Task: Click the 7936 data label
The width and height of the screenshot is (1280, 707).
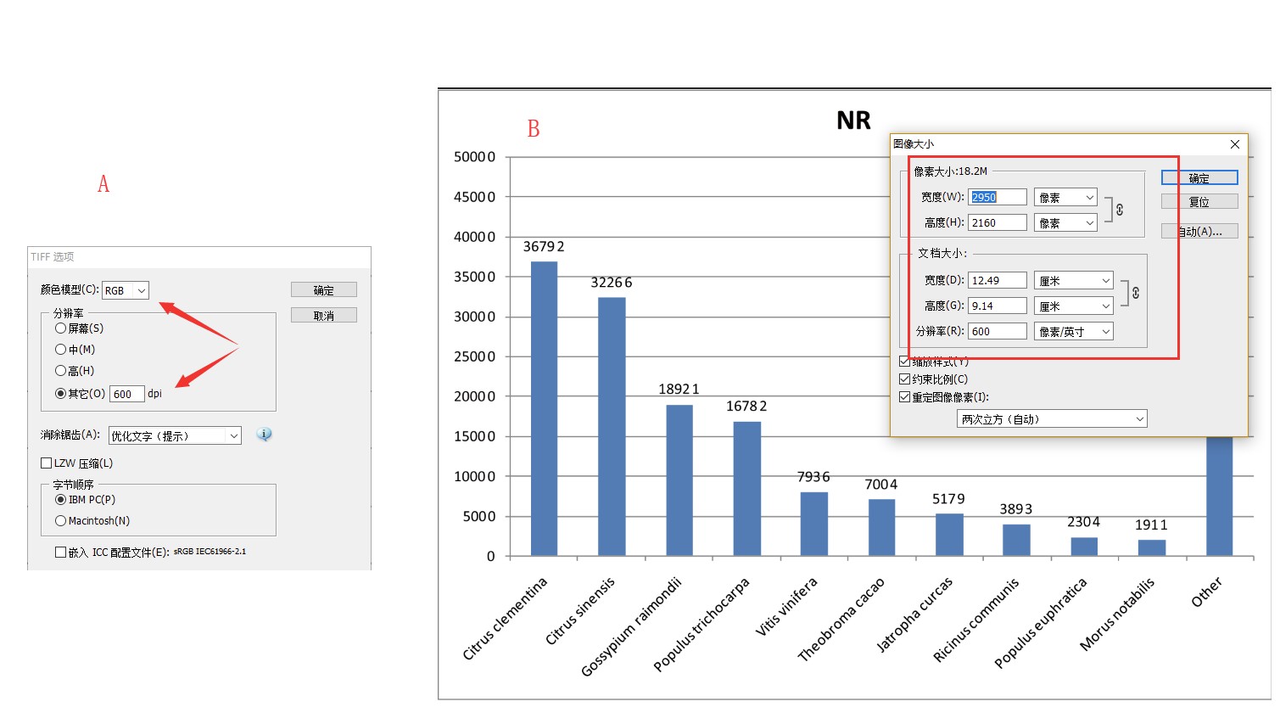Action: pos(813,477)
